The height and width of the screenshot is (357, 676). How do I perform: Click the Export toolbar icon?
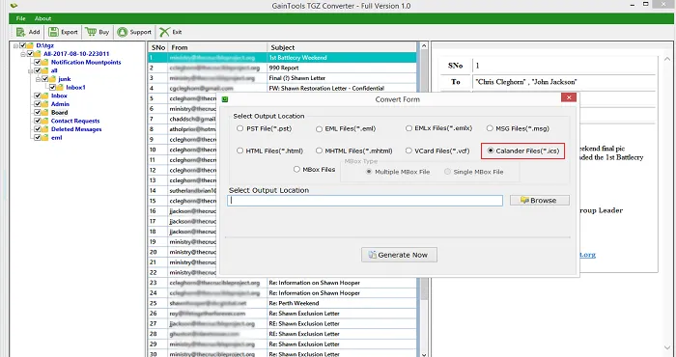click(53, 32)
